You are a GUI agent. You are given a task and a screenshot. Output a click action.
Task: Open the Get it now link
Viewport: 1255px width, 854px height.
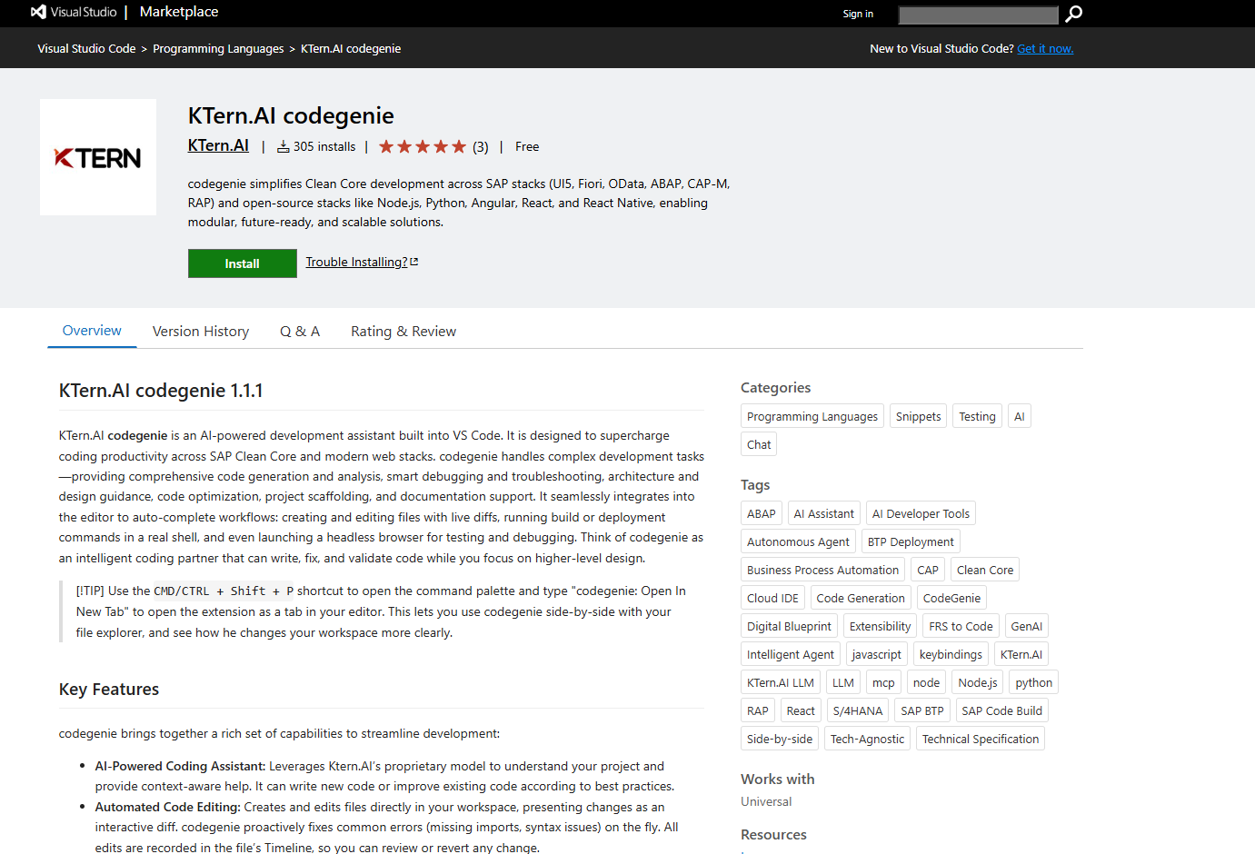tap(1045, 49)
